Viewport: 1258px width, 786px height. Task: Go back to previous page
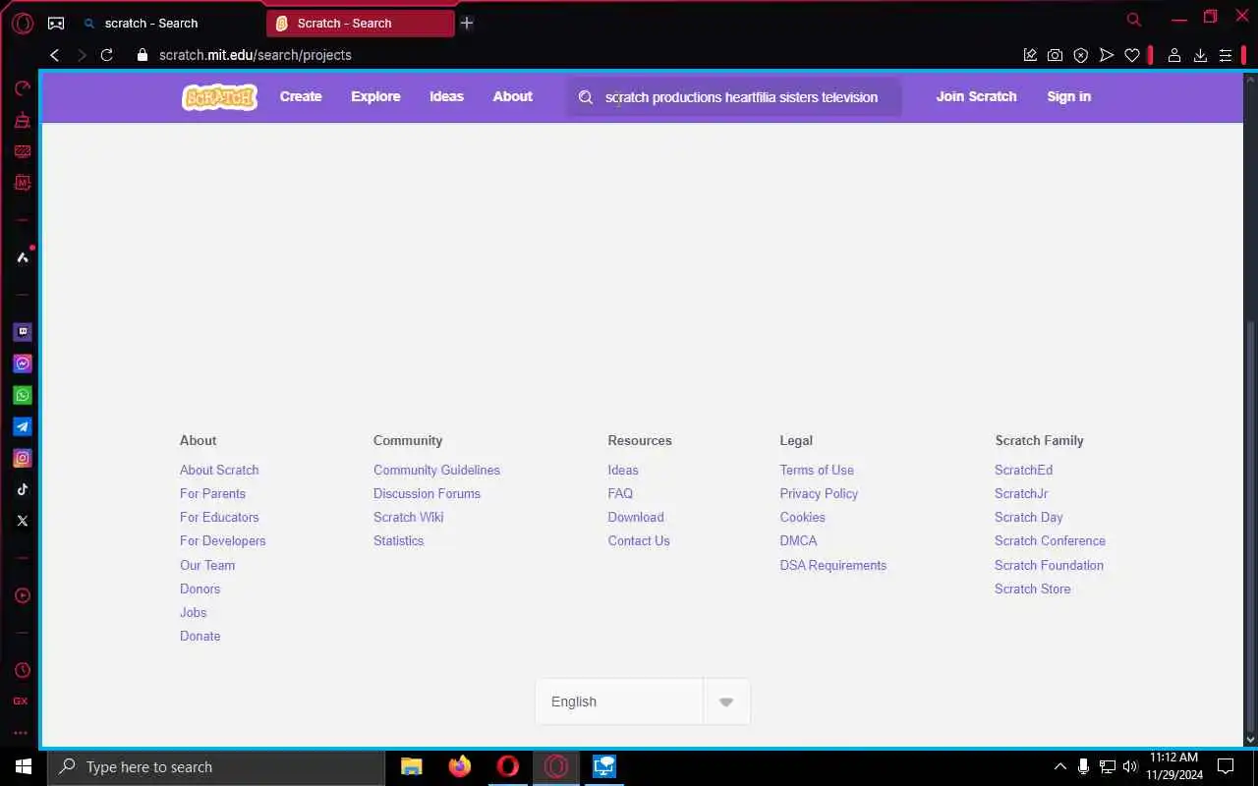(55, 55)
